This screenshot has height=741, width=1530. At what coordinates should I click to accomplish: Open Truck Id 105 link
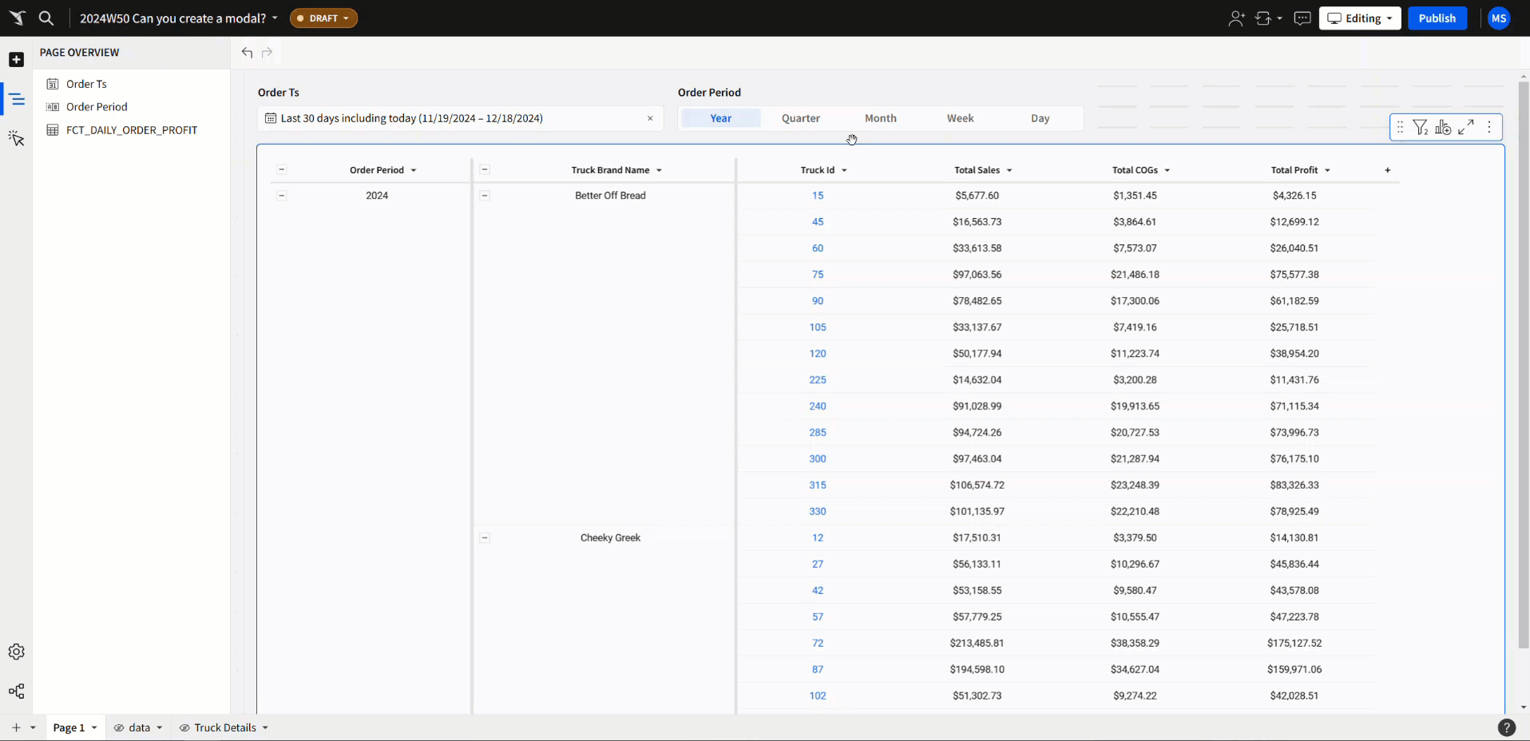pos(817,327)
